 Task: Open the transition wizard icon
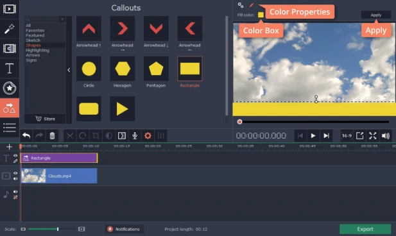coord(122,136)
